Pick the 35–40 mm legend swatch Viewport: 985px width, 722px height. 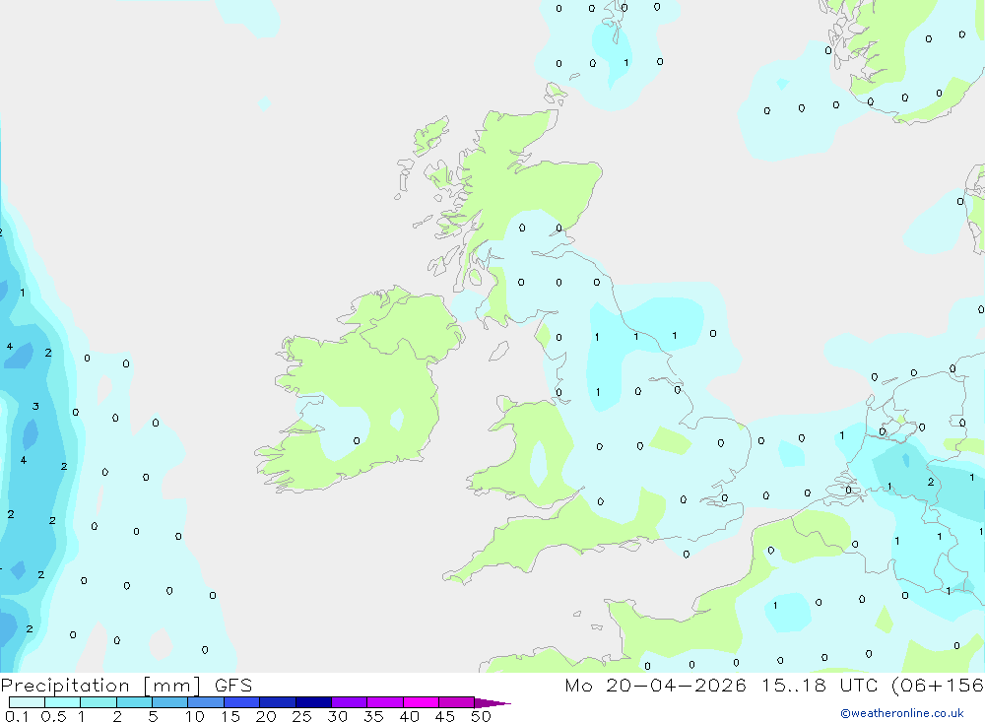pos(384,702)
